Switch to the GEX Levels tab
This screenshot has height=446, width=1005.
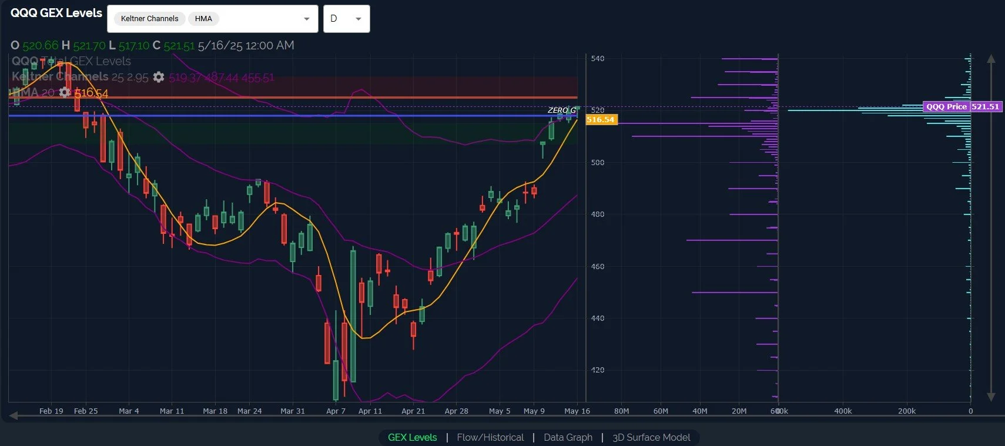412,437
